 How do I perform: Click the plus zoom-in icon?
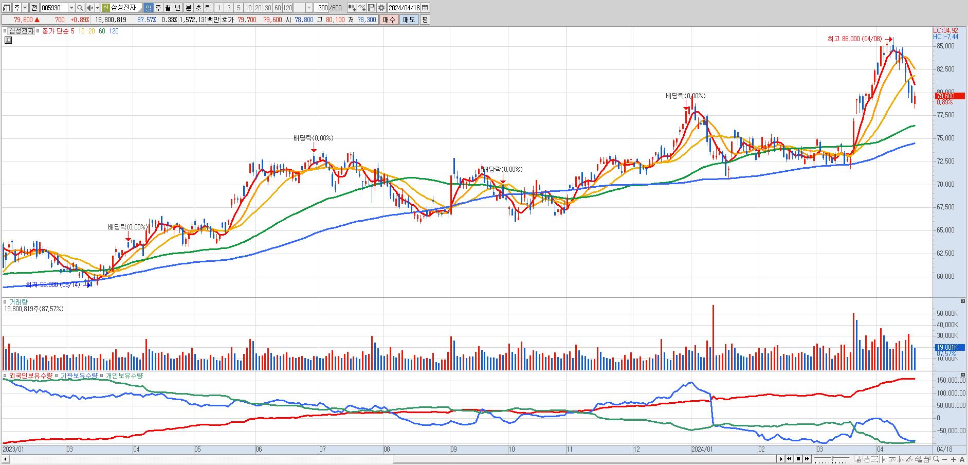coord(954,459)
